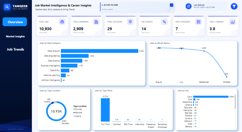Open the filter funnel button
The height and width of the screenshot is (132, 242).
234,6
